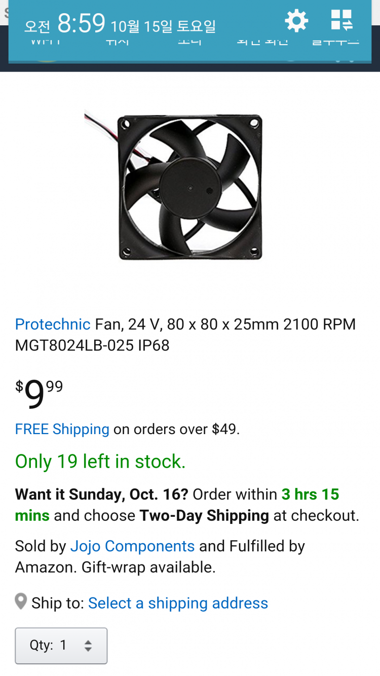Tap the location pin beside Ship to
Screen dimensions: 380x676
tap(21, 602)
